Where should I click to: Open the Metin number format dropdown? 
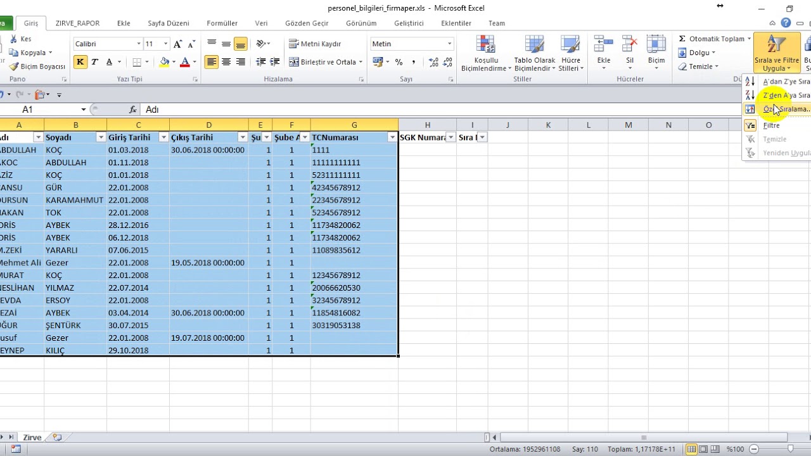[x=450, y=44]
